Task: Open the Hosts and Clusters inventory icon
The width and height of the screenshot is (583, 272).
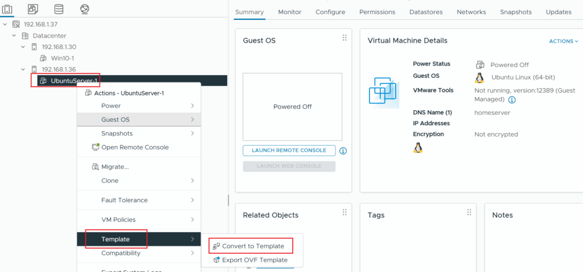Action: click(7, 8)
